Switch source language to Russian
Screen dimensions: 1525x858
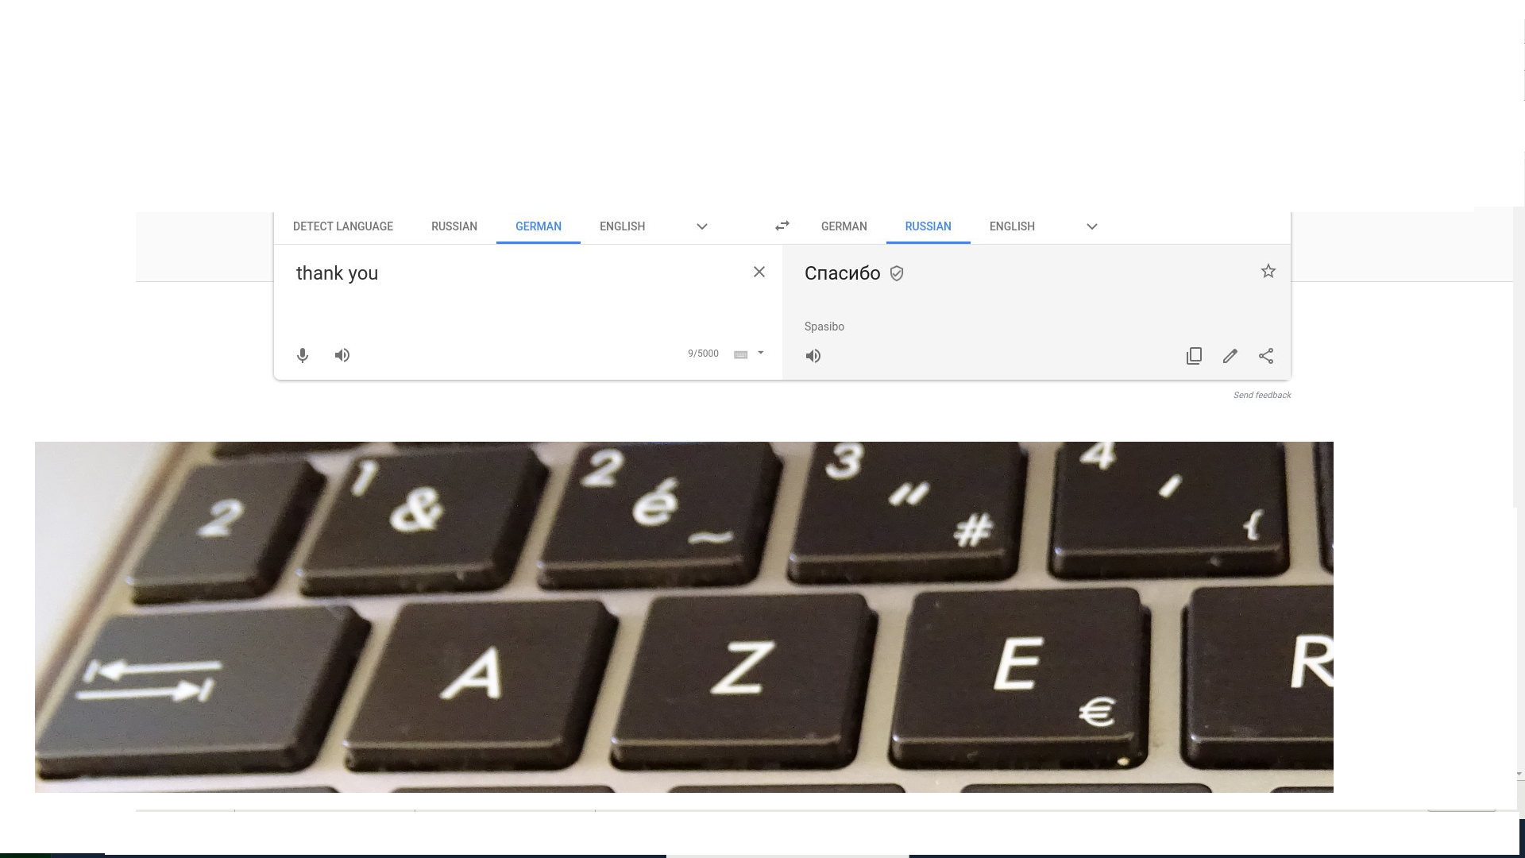pyautogui.click(x=454, y=226)
